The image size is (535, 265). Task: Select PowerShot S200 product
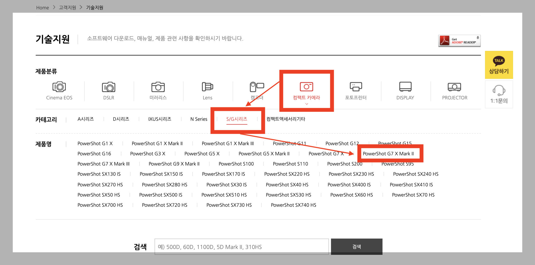(x=345, y=164)
